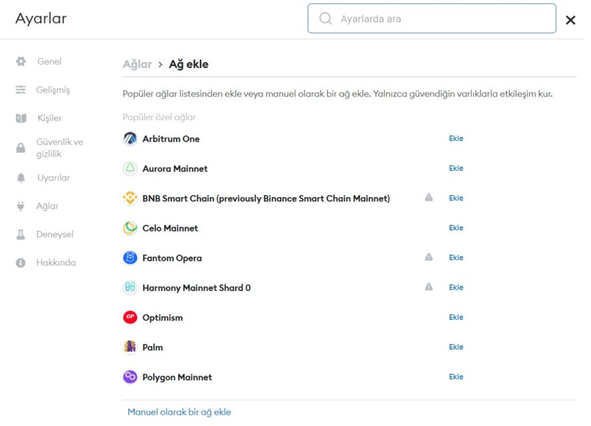Image resolution: width=591 pixels, height=426 pixels.
Task: Click the Deneysel flask icon
Action: [x=21, y=234]
